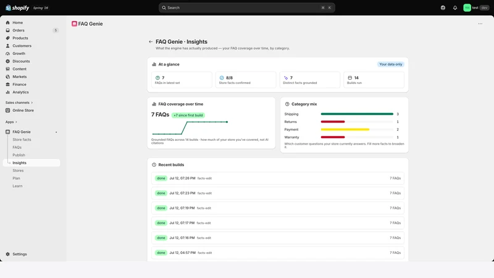Click the Orders icon in sidebar
Viewport: 494px width, 278px height.
(8, 30)
